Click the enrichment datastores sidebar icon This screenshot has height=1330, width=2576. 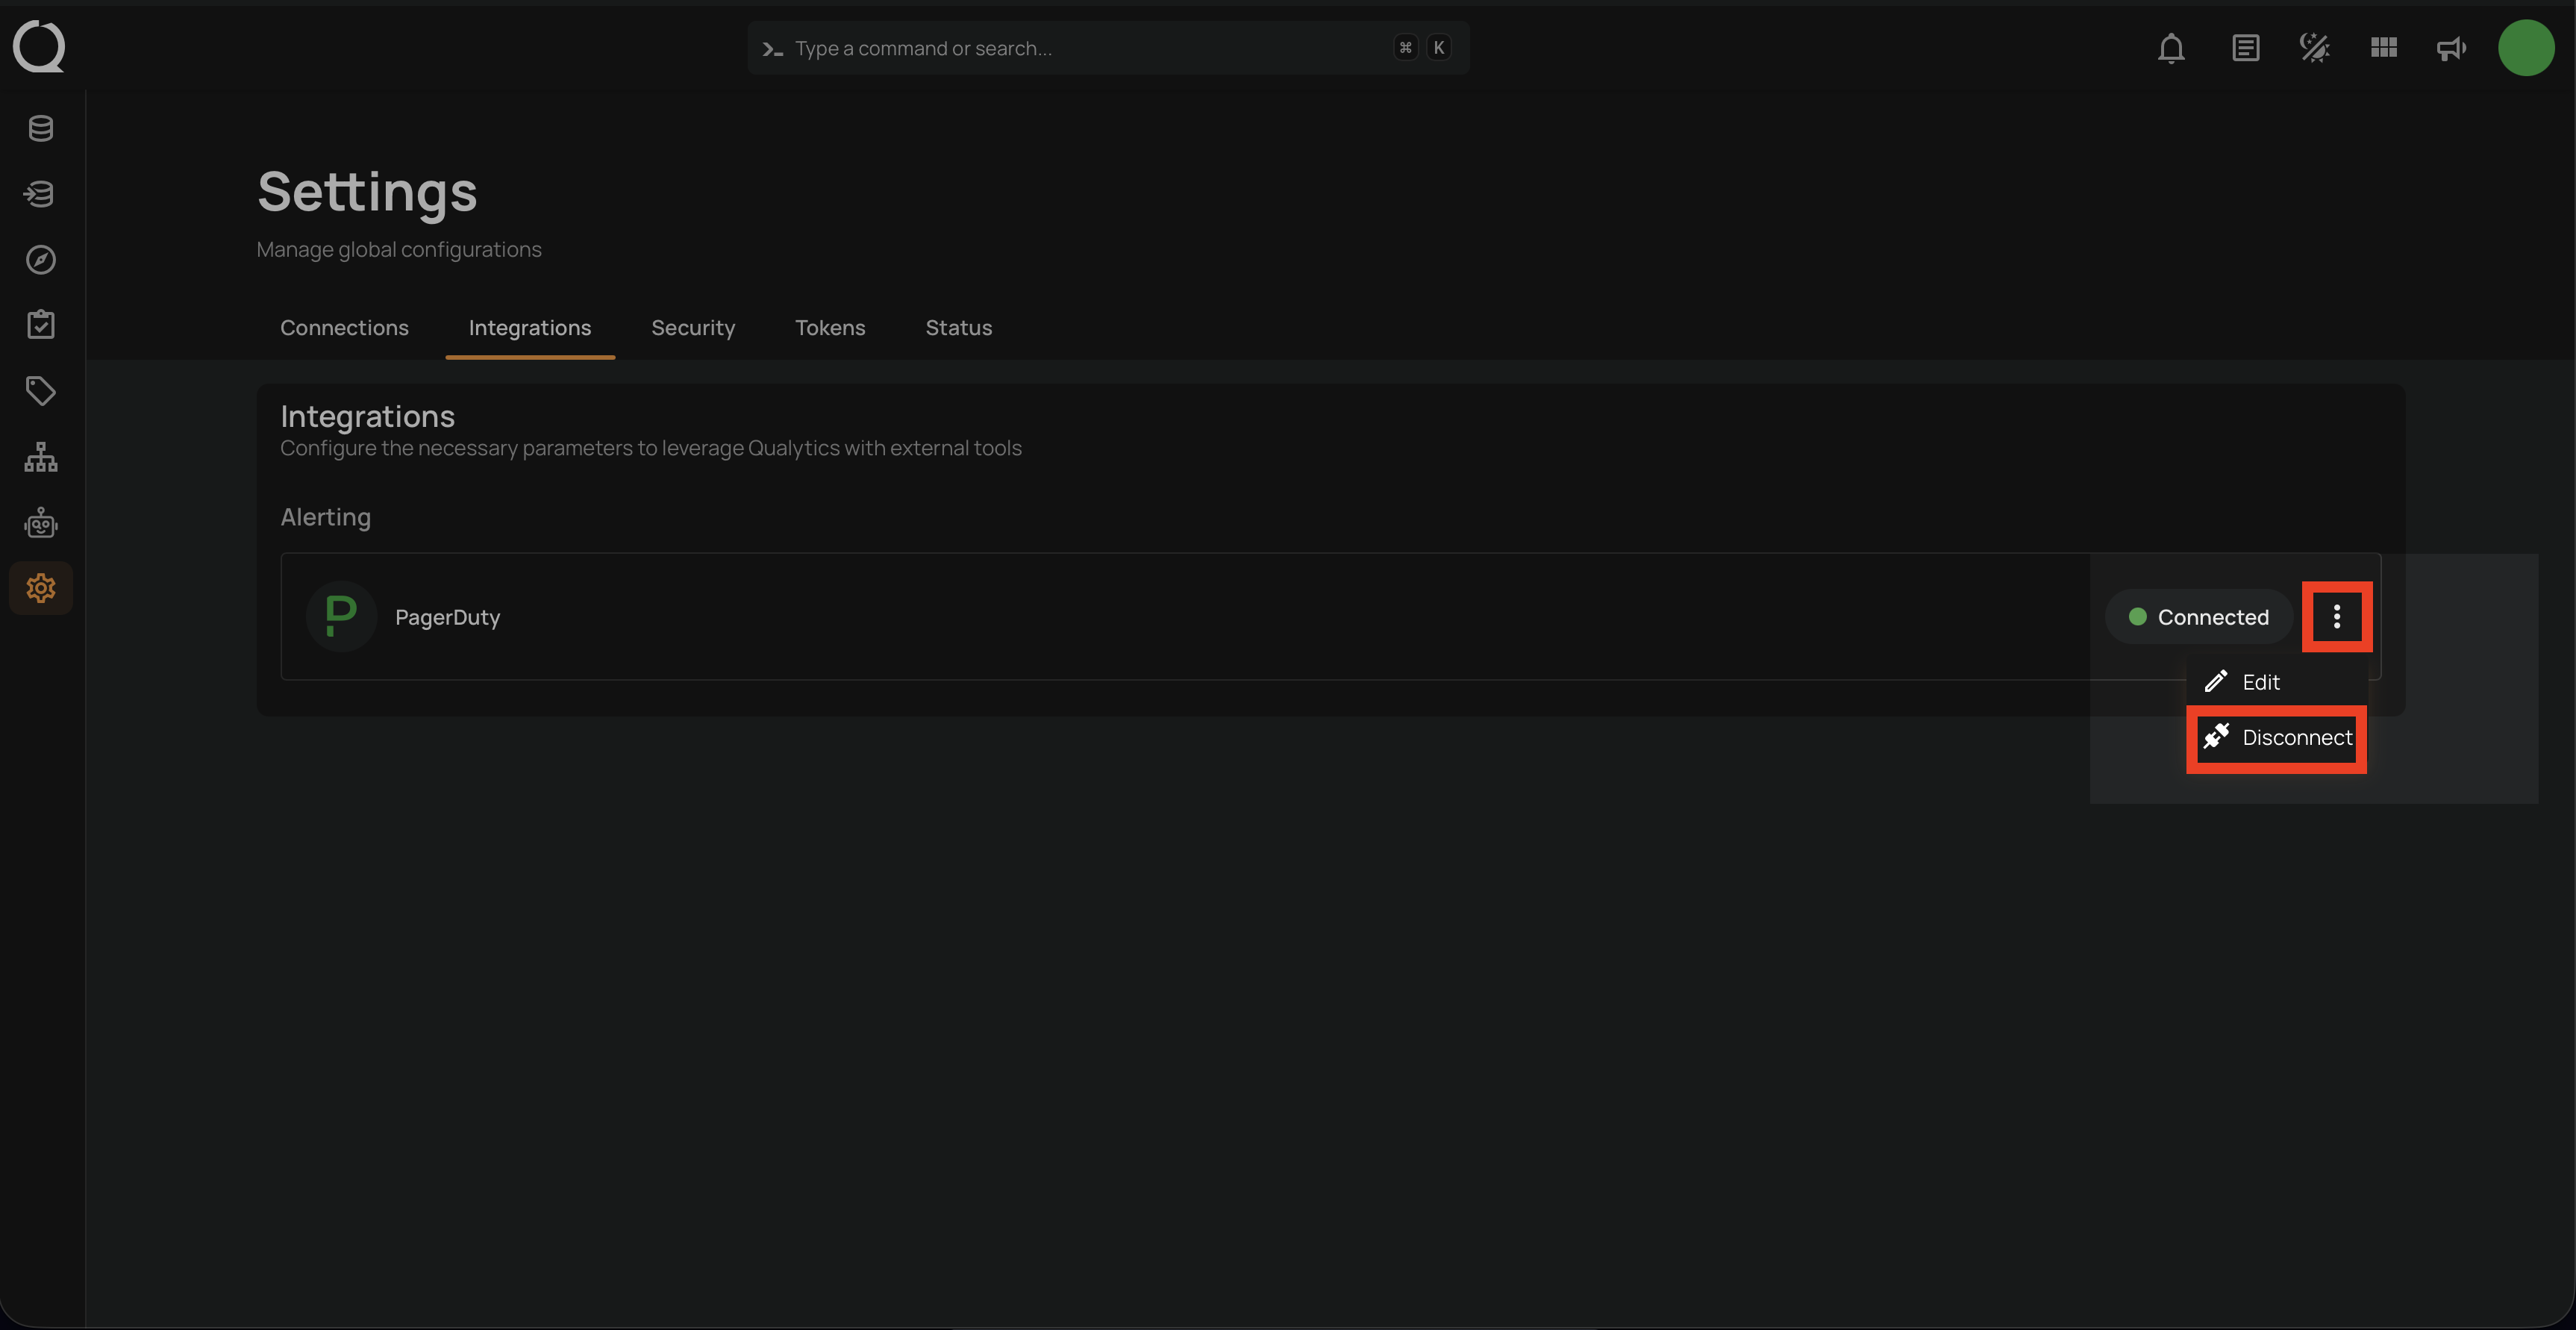pyautogui.click(x=40, y=194)
